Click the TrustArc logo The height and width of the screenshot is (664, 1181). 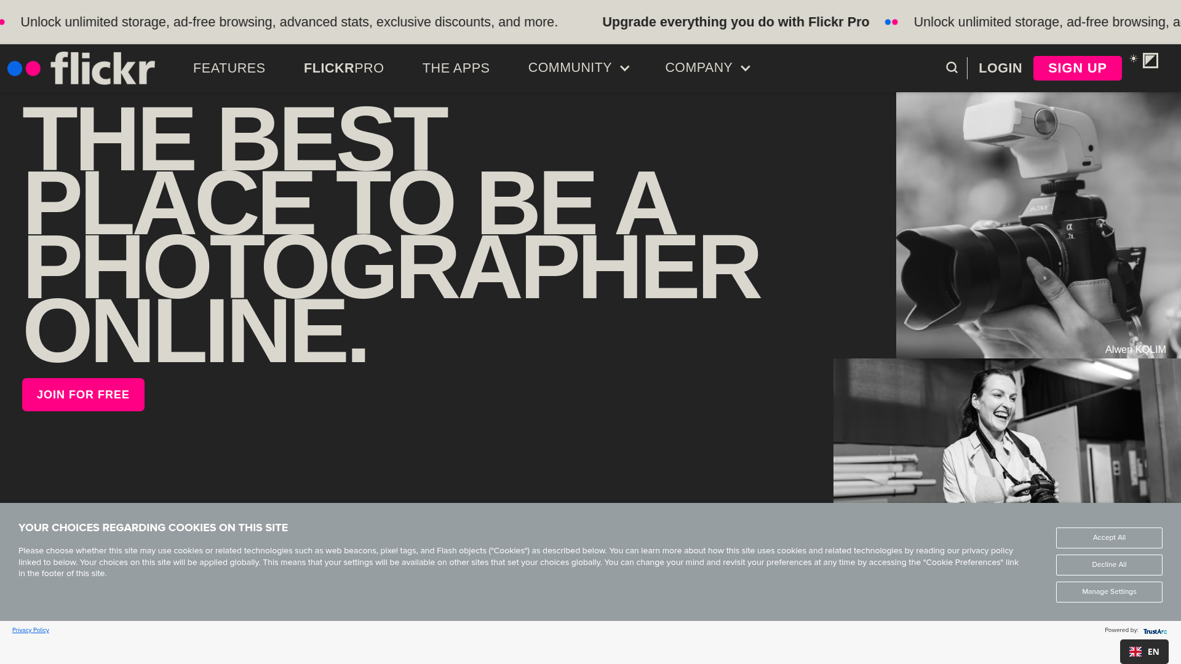pyautogui.click(x=1155, y=631)
